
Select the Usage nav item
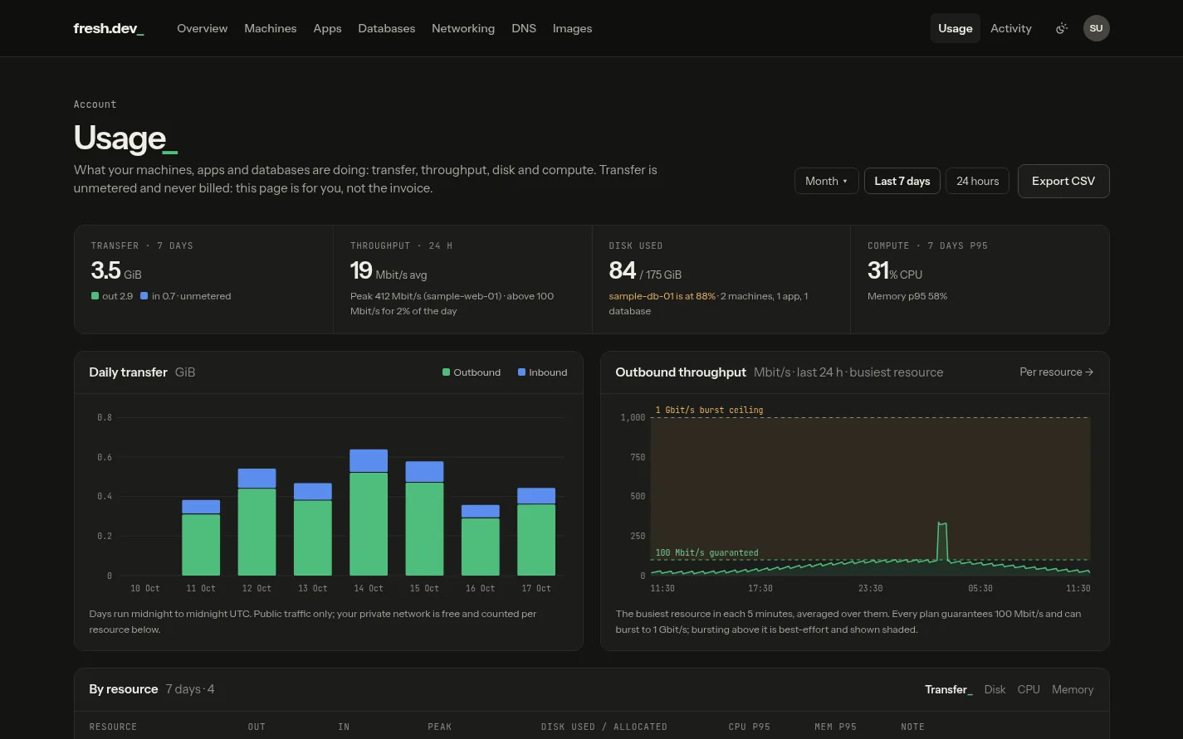(x=955, y=28)
